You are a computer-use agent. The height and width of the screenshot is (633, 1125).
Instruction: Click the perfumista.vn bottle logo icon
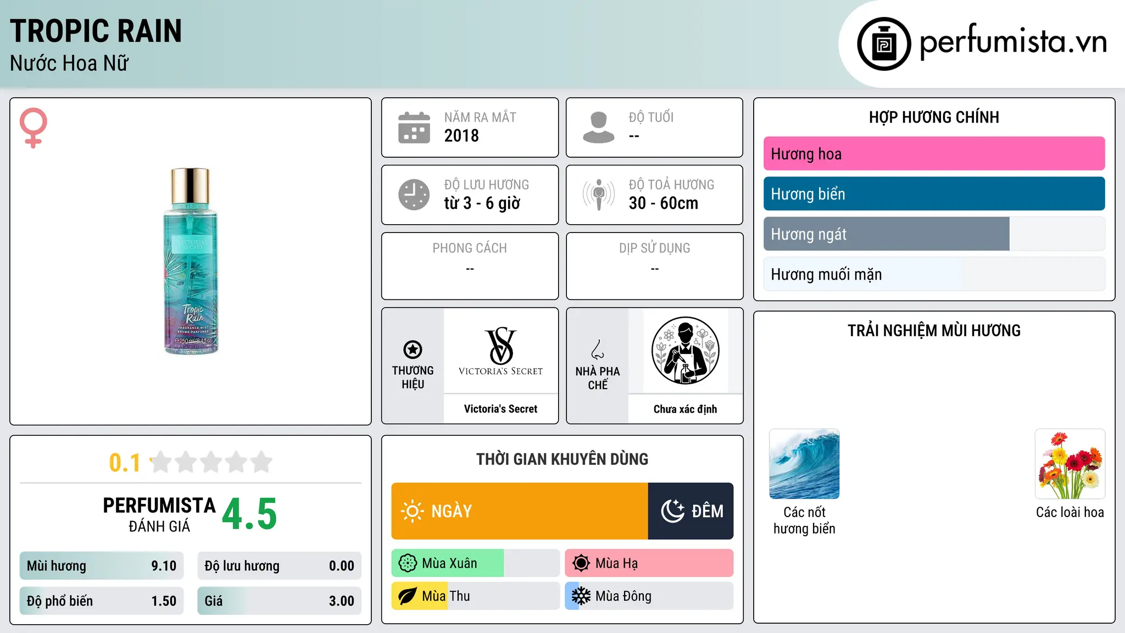click(884, 44)
